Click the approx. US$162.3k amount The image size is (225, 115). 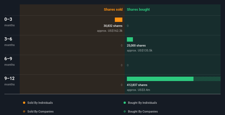coord(110,31)
